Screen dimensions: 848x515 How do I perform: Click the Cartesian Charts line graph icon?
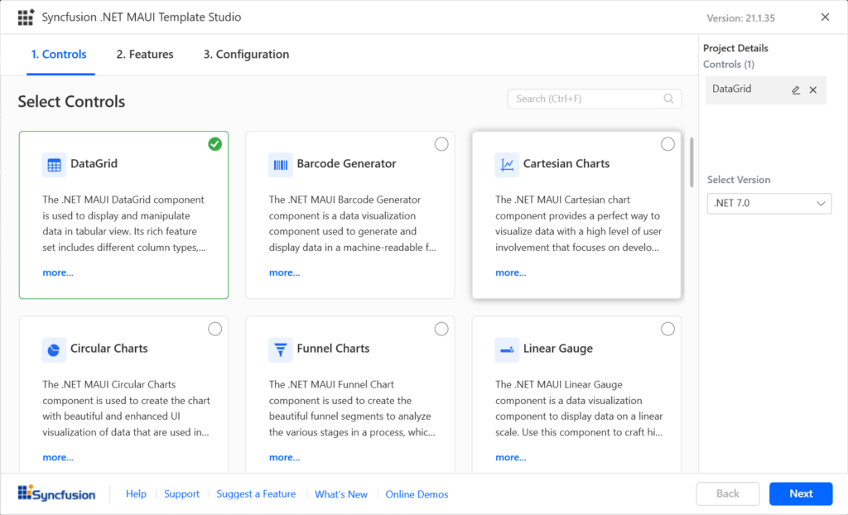coord(507,165)
